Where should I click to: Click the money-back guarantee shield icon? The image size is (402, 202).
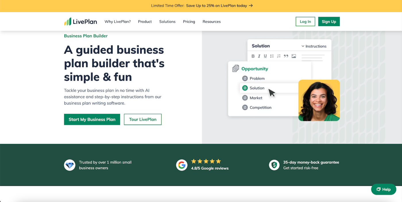(x=274, y=165)
